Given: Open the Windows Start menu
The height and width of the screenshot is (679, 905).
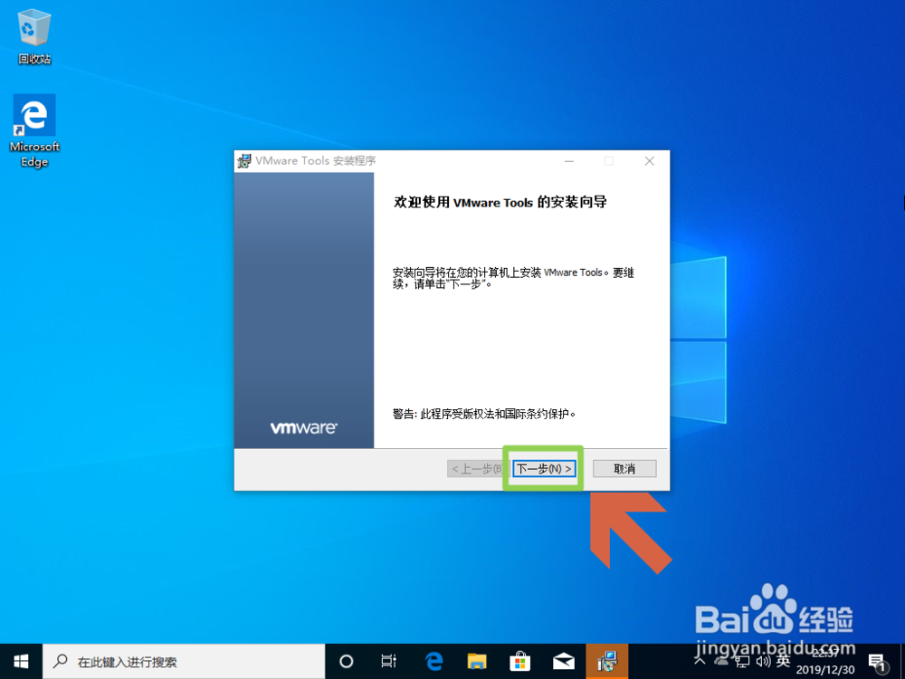Looking at the screenshot, I should [21, 661].
